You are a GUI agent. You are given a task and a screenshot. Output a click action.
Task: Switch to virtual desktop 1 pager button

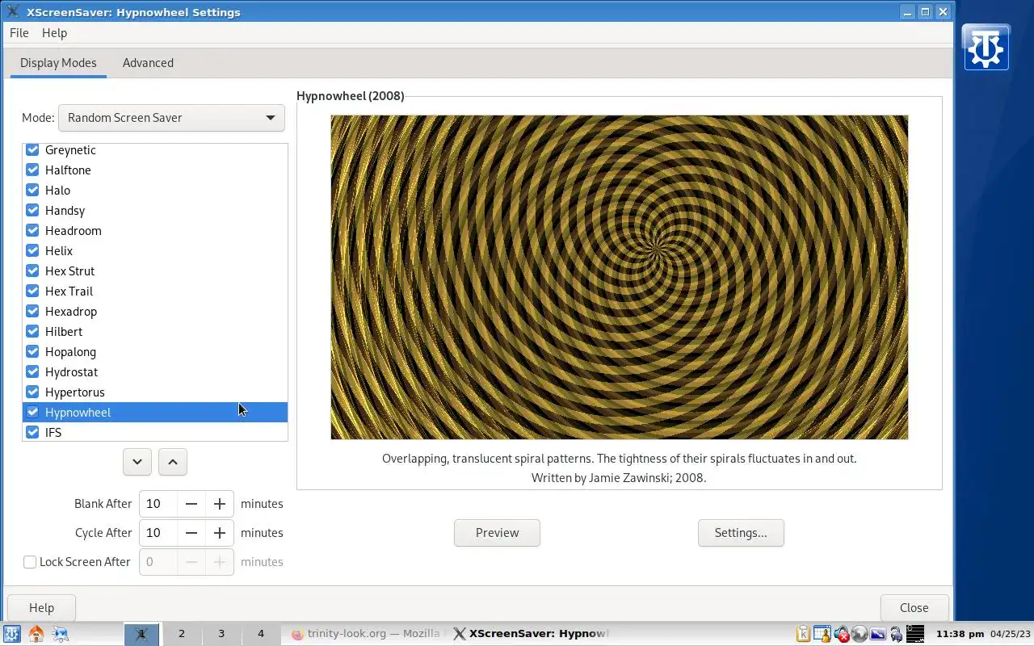point(141,634)
